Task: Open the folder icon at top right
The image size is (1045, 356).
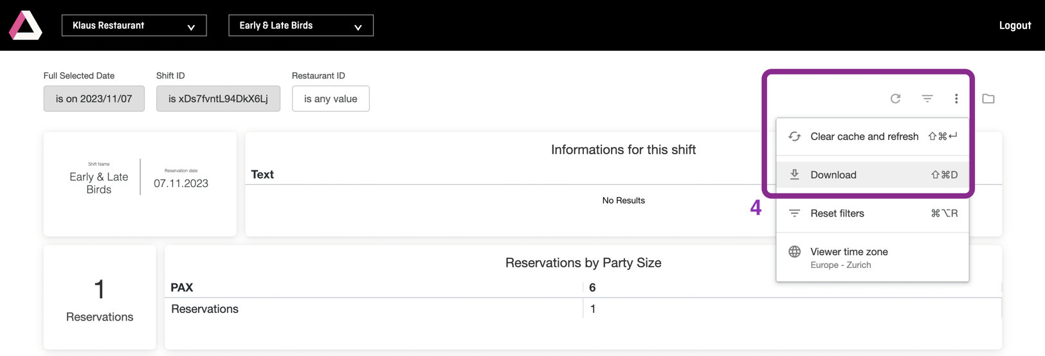Action: (988, 98)
